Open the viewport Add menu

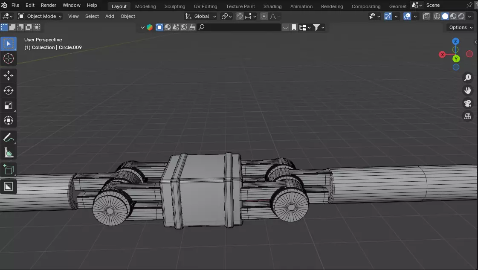click(110, 16)
